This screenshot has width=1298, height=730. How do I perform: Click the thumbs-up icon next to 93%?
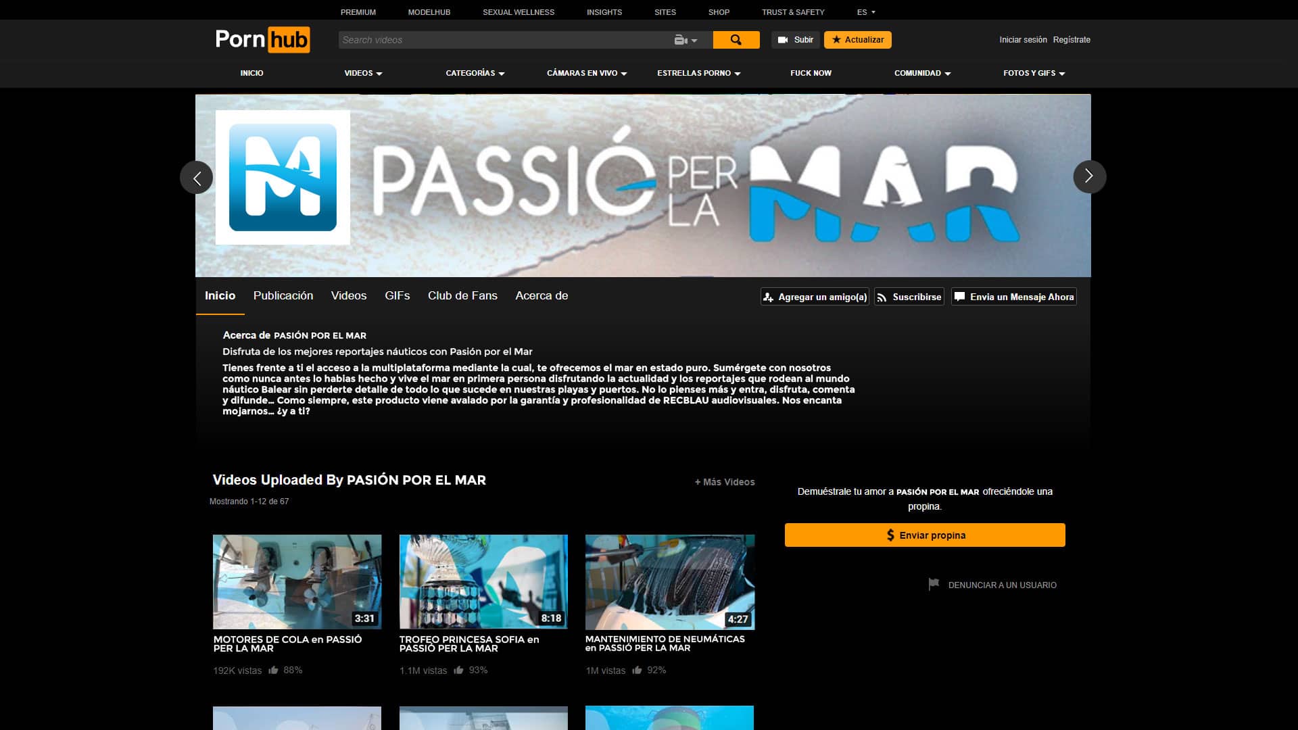[x=458, y=670]
